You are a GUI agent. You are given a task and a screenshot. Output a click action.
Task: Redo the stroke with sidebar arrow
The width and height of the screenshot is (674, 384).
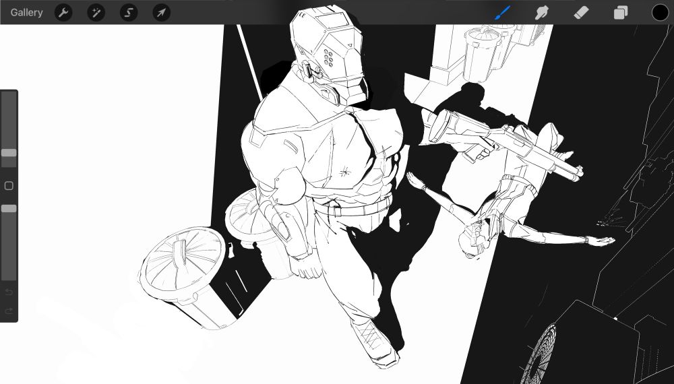click(9, 311)
